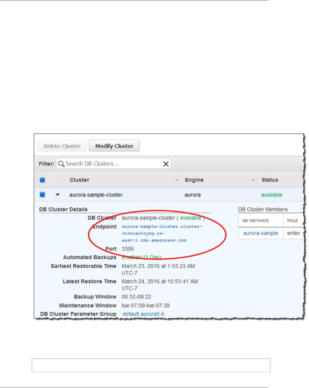Click the ROLE column header

coord(292,221)
